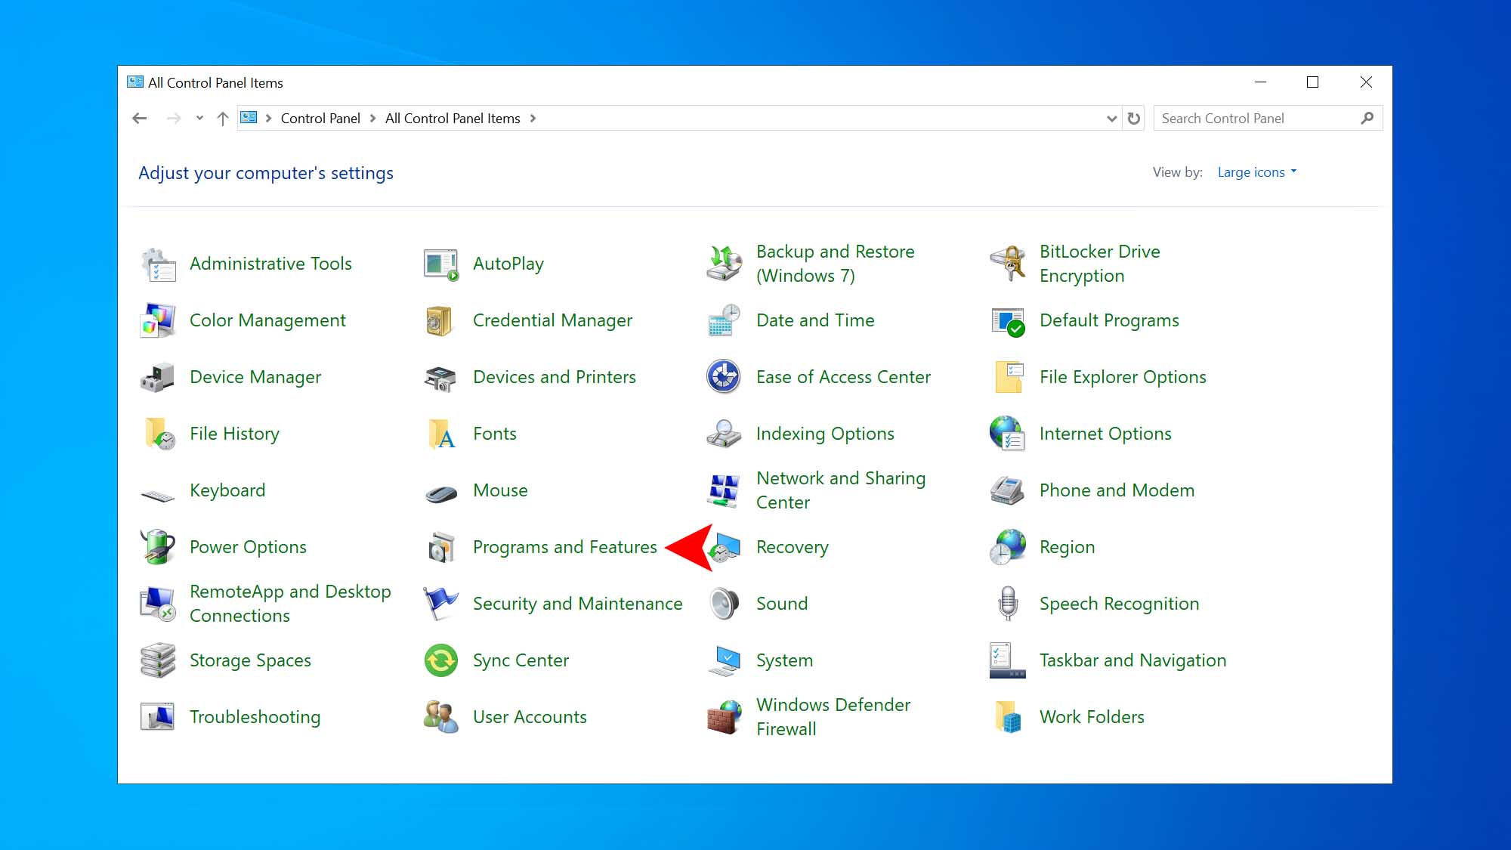
Task: Click the Control Panel breadcrumb
Action: (x=320, y=119)
